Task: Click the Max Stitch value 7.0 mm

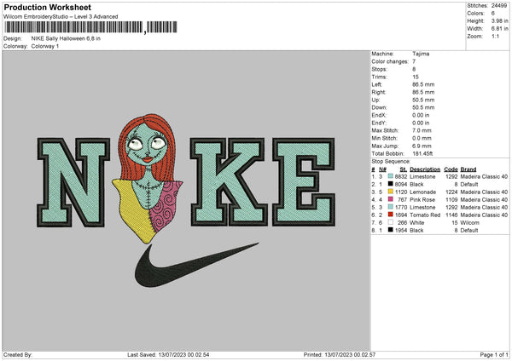Action: click(x=422, y=130)
